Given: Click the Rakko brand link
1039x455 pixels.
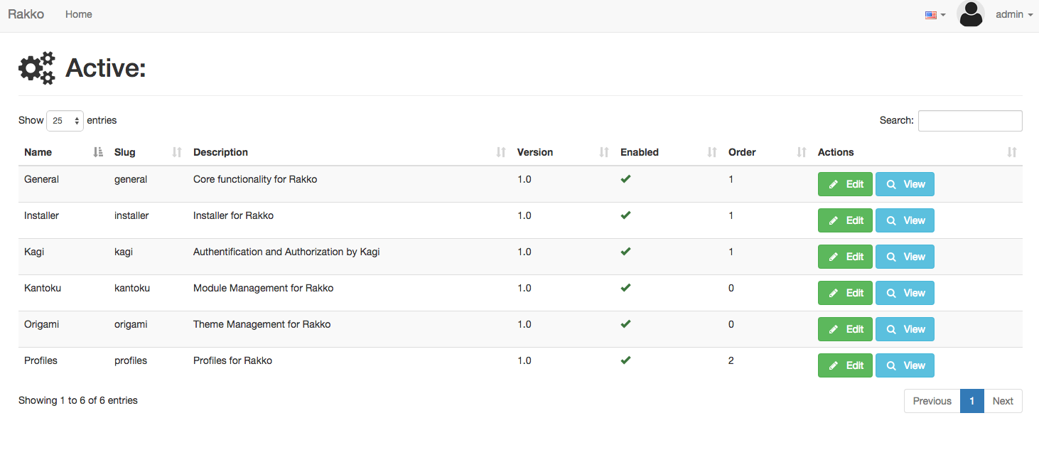Looking at the screenshot, I should (x=26, y=14).
